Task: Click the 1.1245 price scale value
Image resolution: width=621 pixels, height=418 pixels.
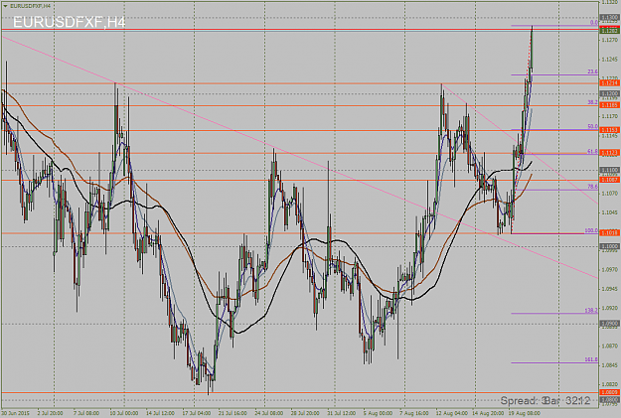Action: (609, 60)
